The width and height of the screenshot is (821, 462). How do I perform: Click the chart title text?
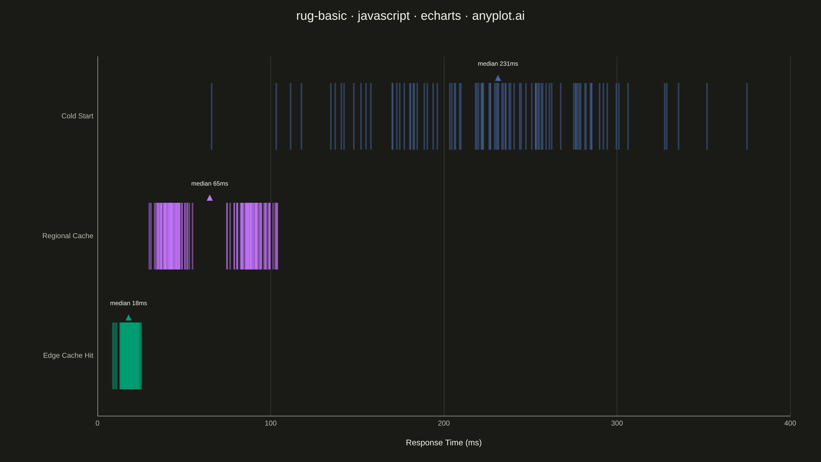[x=410, y=16]
